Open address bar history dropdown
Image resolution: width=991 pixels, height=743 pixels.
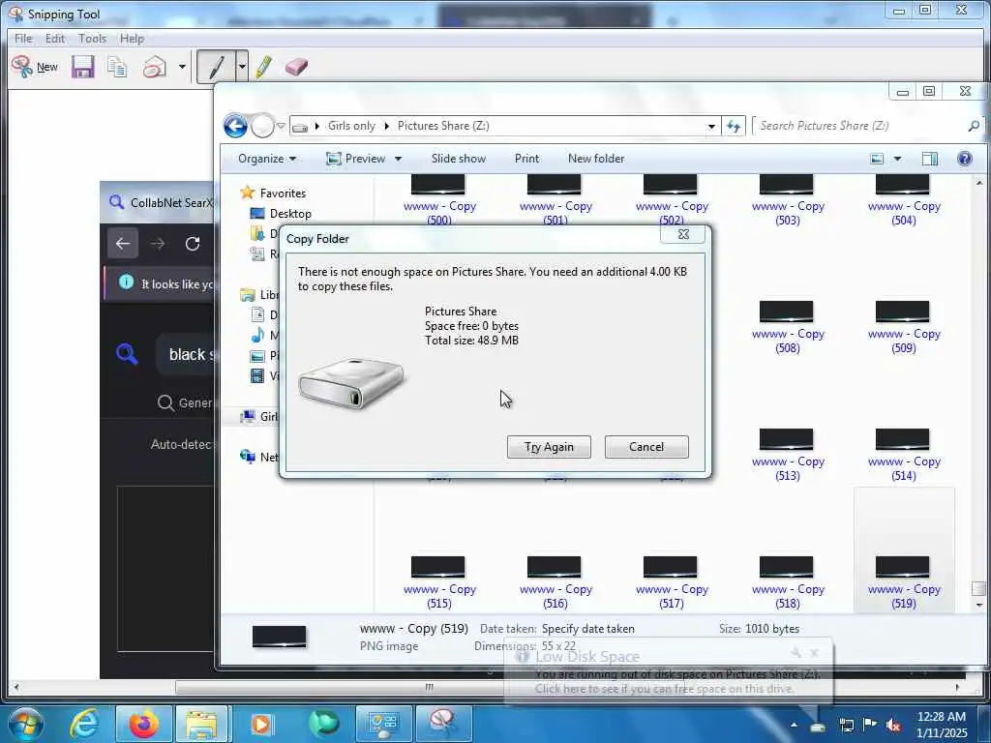(711, 127)
